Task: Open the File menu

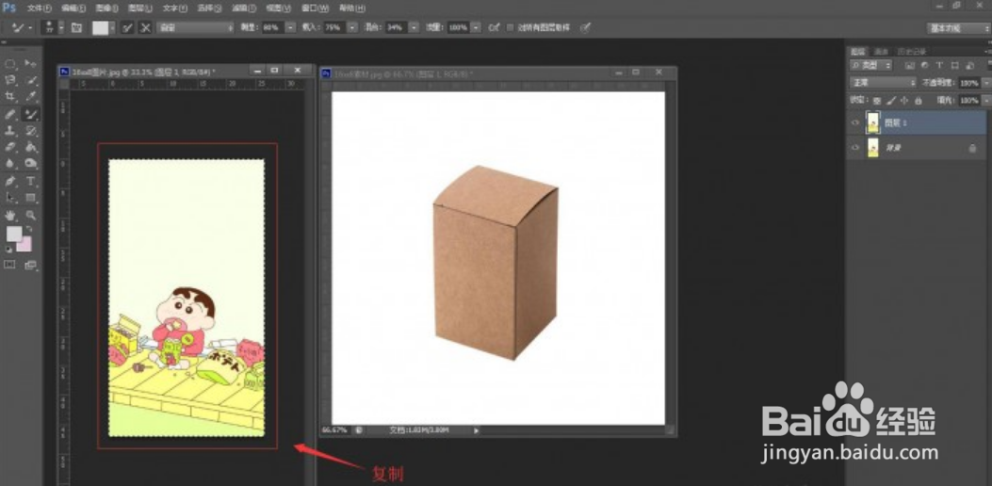Action: coord(40,8)
